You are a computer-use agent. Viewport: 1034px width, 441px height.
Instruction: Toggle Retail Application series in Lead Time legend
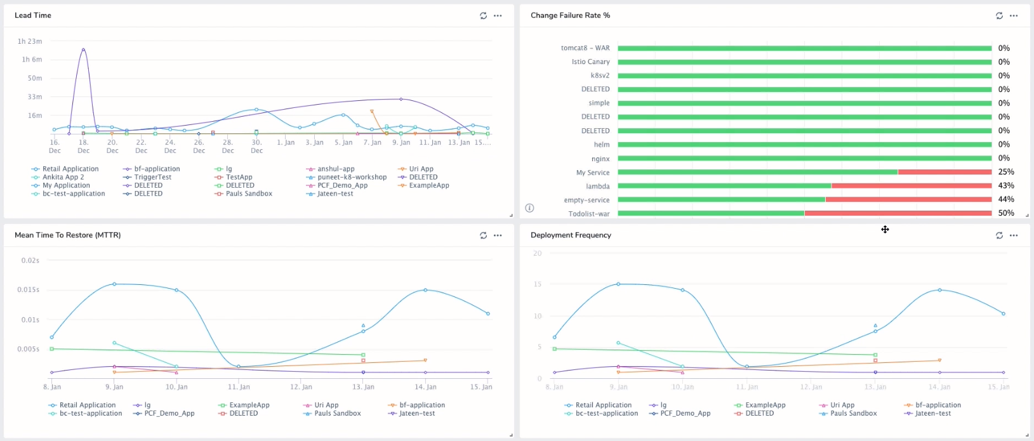pyautogui.click(x=65, y=169)
